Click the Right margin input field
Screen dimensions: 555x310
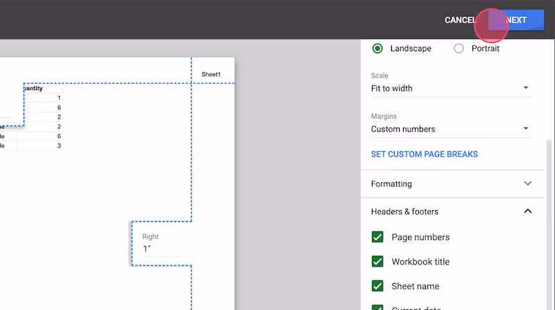click(x=162, y=249)
